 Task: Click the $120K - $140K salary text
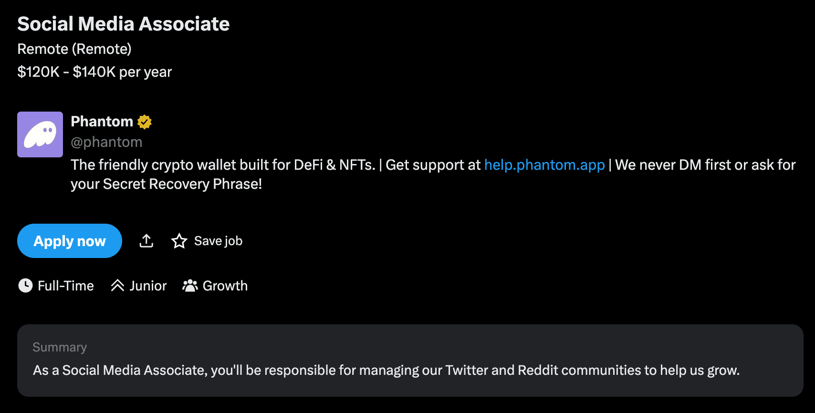pos(94,72)
